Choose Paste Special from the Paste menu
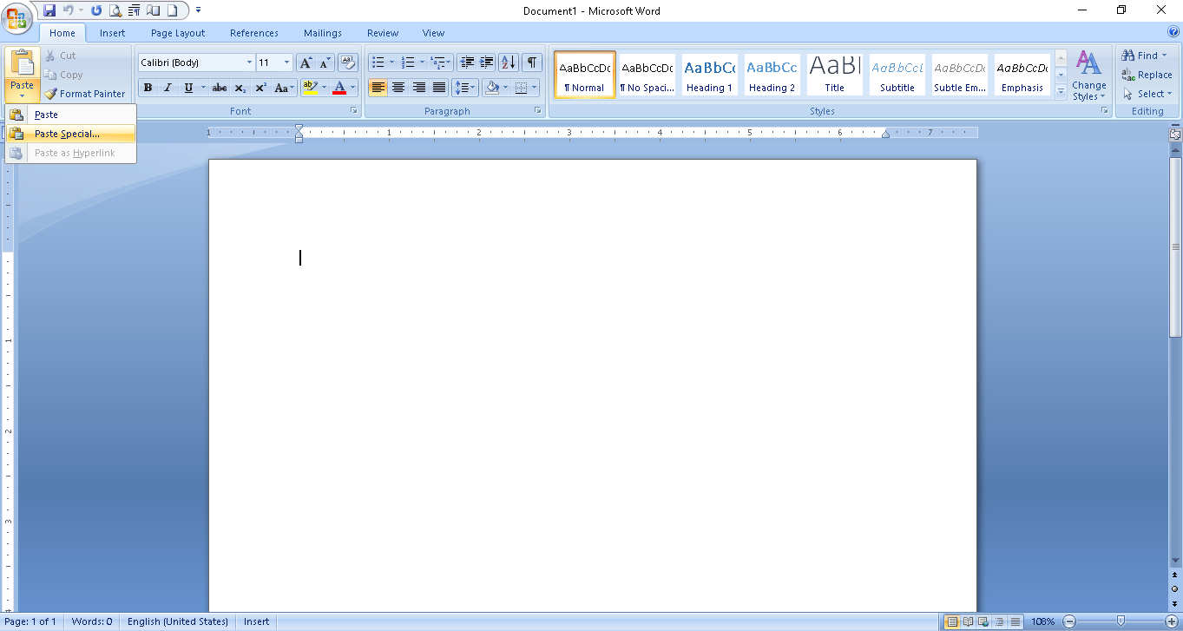Screen dimensions: 1183x631 (x=67, y=134)
